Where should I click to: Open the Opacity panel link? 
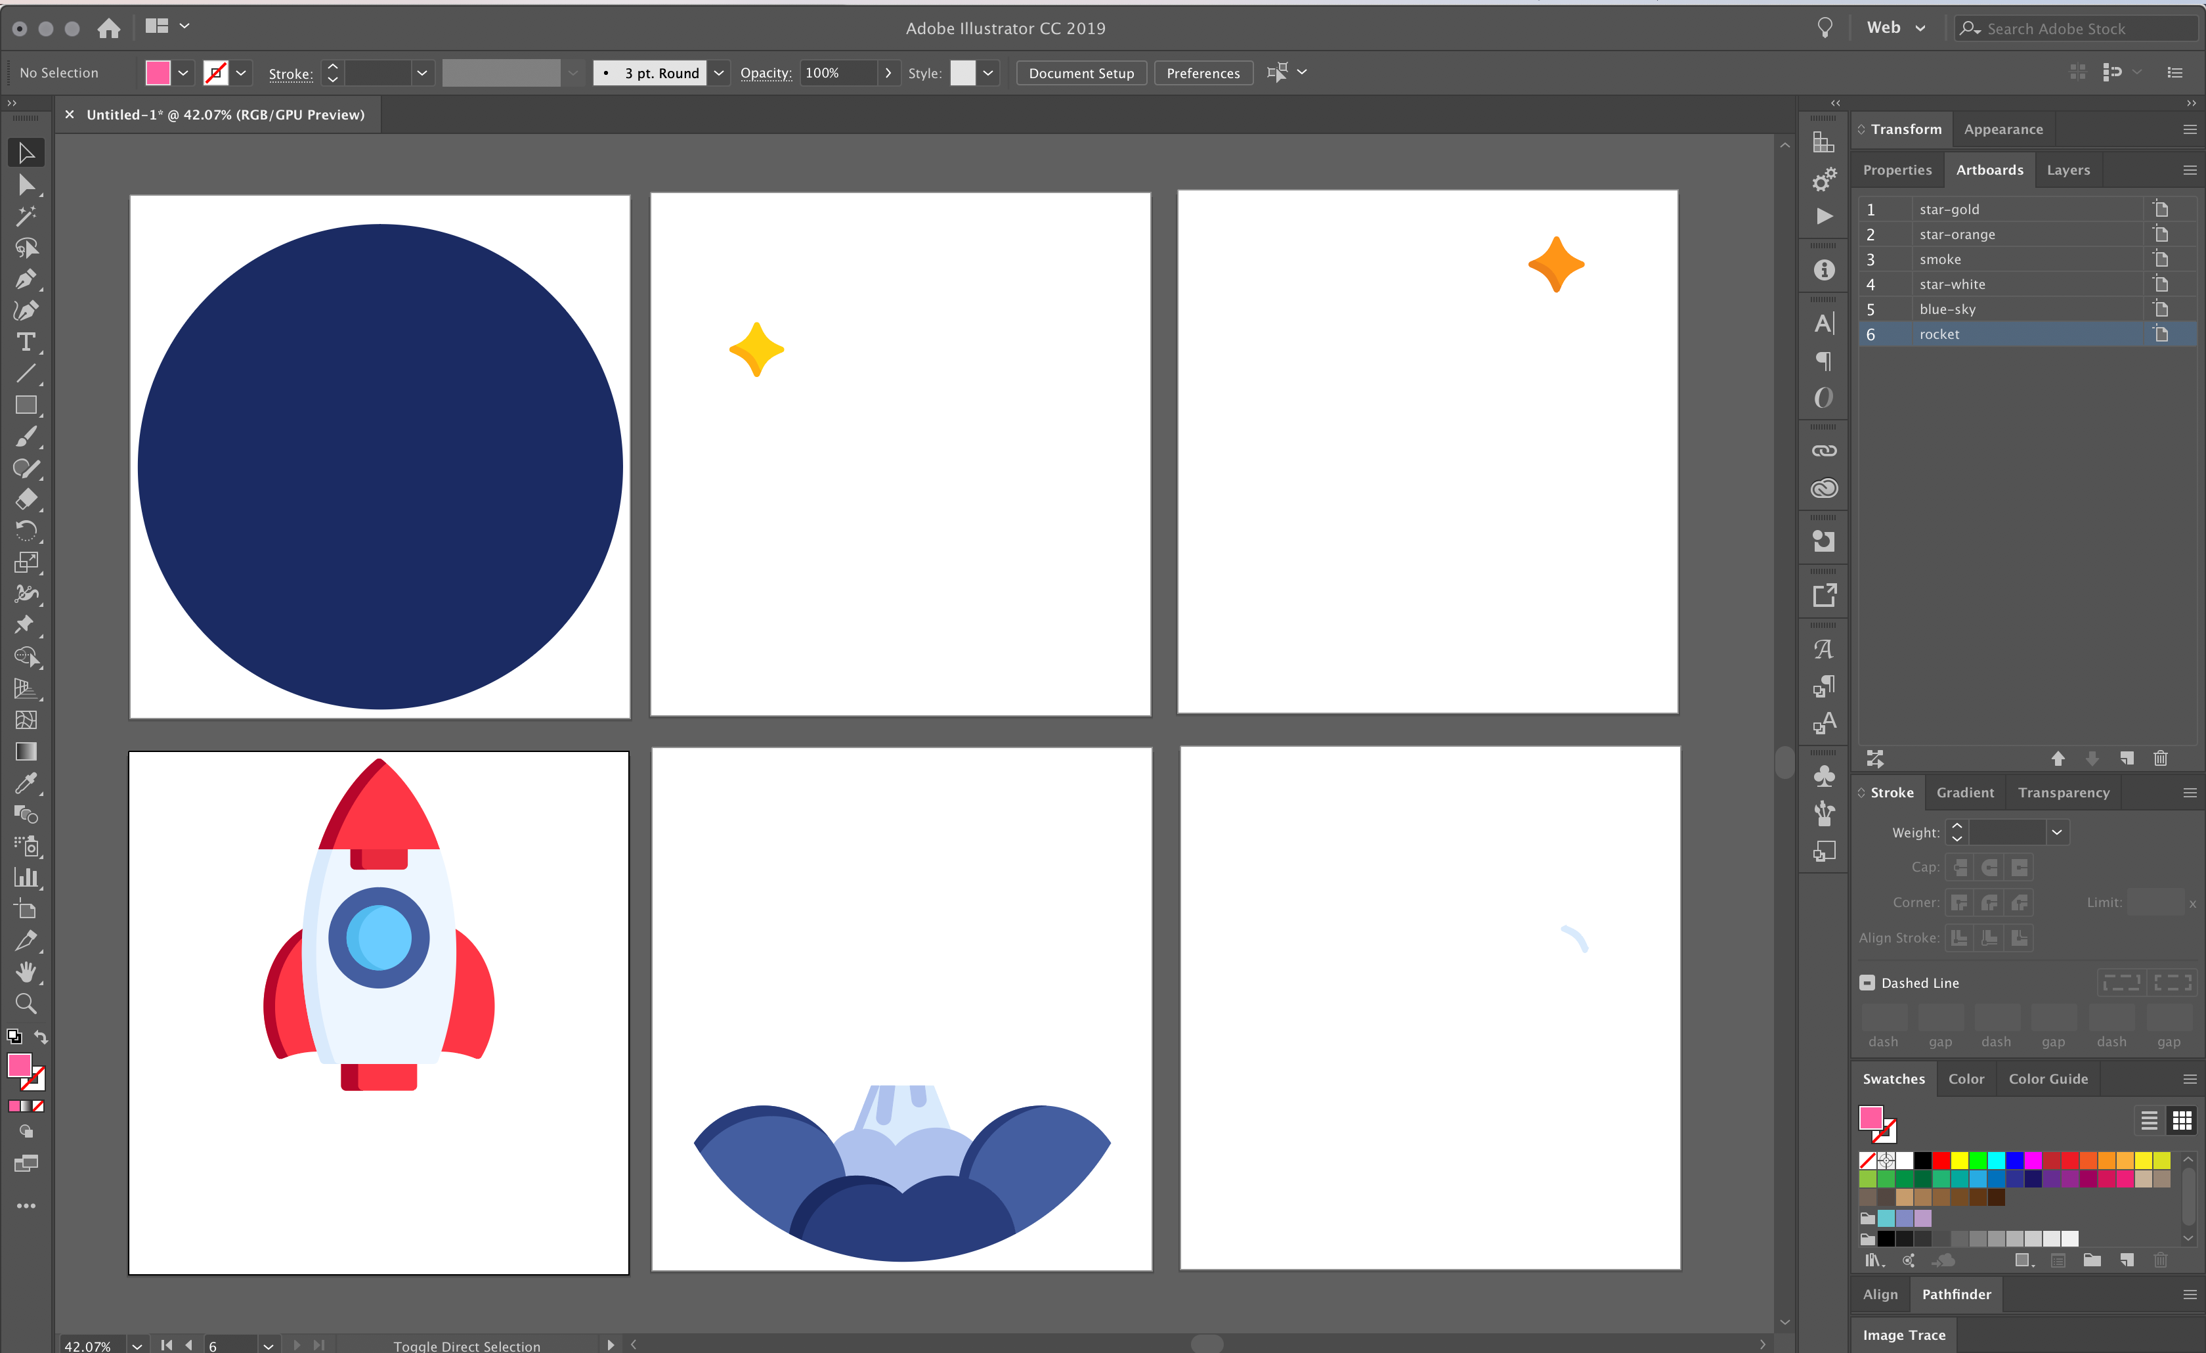click(x=766, y=74)
